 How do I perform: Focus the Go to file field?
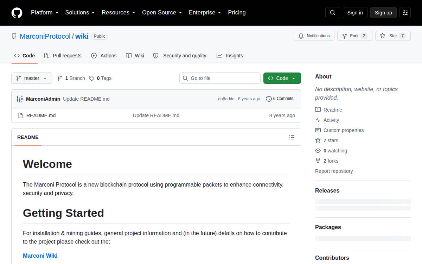click(x=220, y=78)
